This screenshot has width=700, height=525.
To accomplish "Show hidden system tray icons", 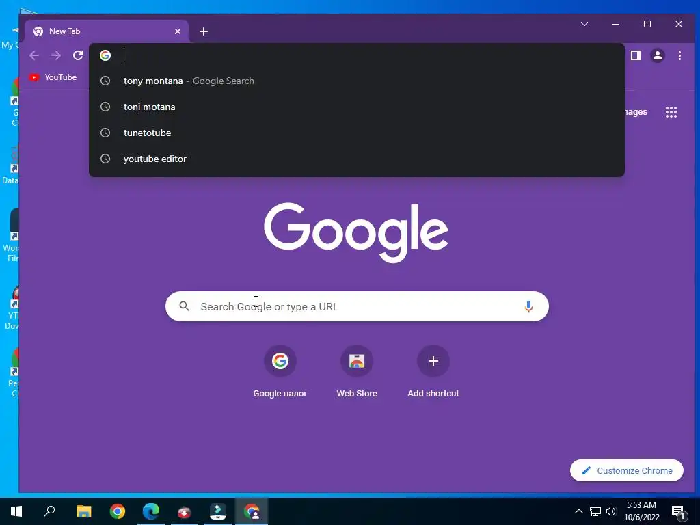I will click(x=578, y=511).
